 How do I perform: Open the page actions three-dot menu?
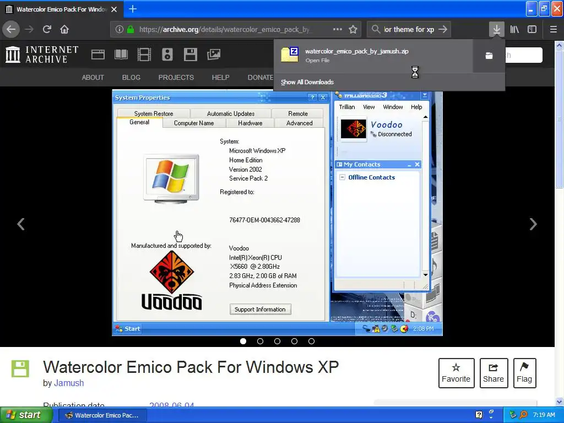[x=338, y=30]
